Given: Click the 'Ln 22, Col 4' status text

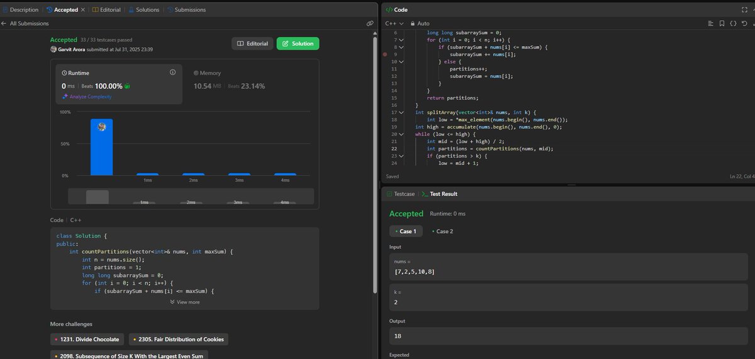Looking at the screenshot, I should pyautogui.click(x=741, y=177).
